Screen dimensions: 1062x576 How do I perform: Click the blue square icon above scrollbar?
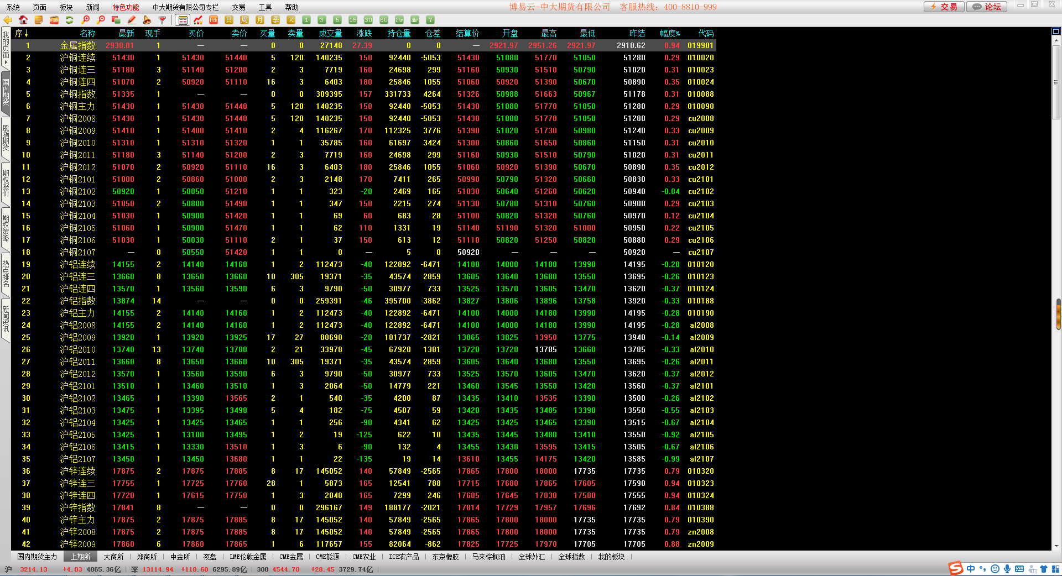1056,32
